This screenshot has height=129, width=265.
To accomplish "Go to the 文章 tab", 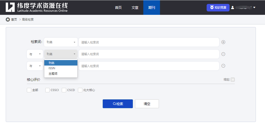I will pyautogui.click(x=135, y=8).
